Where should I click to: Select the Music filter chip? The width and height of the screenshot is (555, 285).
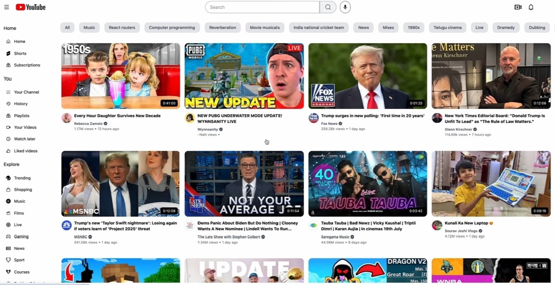89,27
